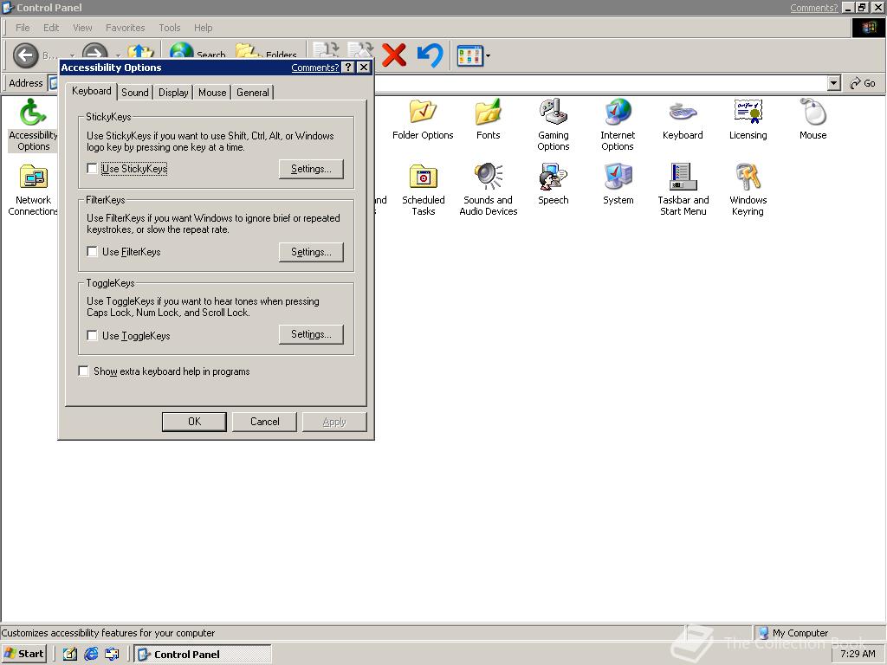Open the Mouse control panel icon
The image size is (887, 665).
[x=813, y=119]
